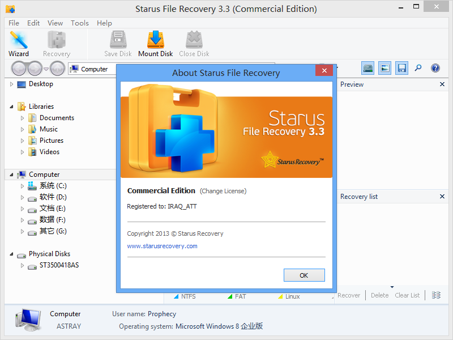453x340 pixels.
Task: Click the Computer address bar field
Action: point(92,69)
